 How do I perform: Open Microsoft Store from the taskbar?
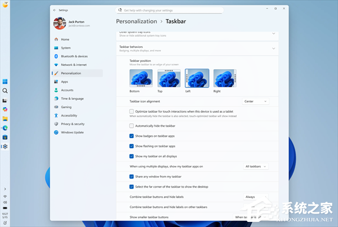click(x=5, y=137)
